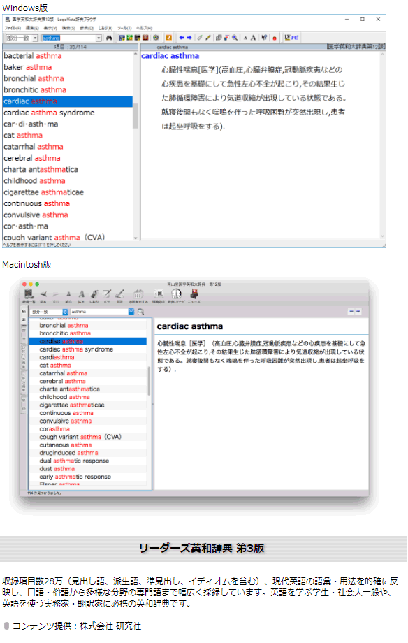Image resolution: width=408 pixels, height=643 pixels.
Task: Click the copy pages icon in Windows toolbar
Action: (x=219, y=38)
